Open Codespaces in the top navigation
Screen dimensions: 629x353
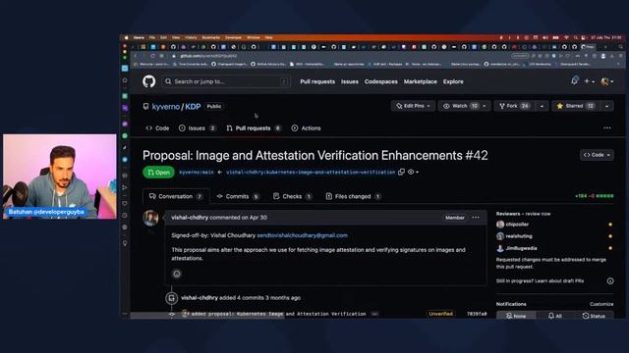(x=381, y=81)
